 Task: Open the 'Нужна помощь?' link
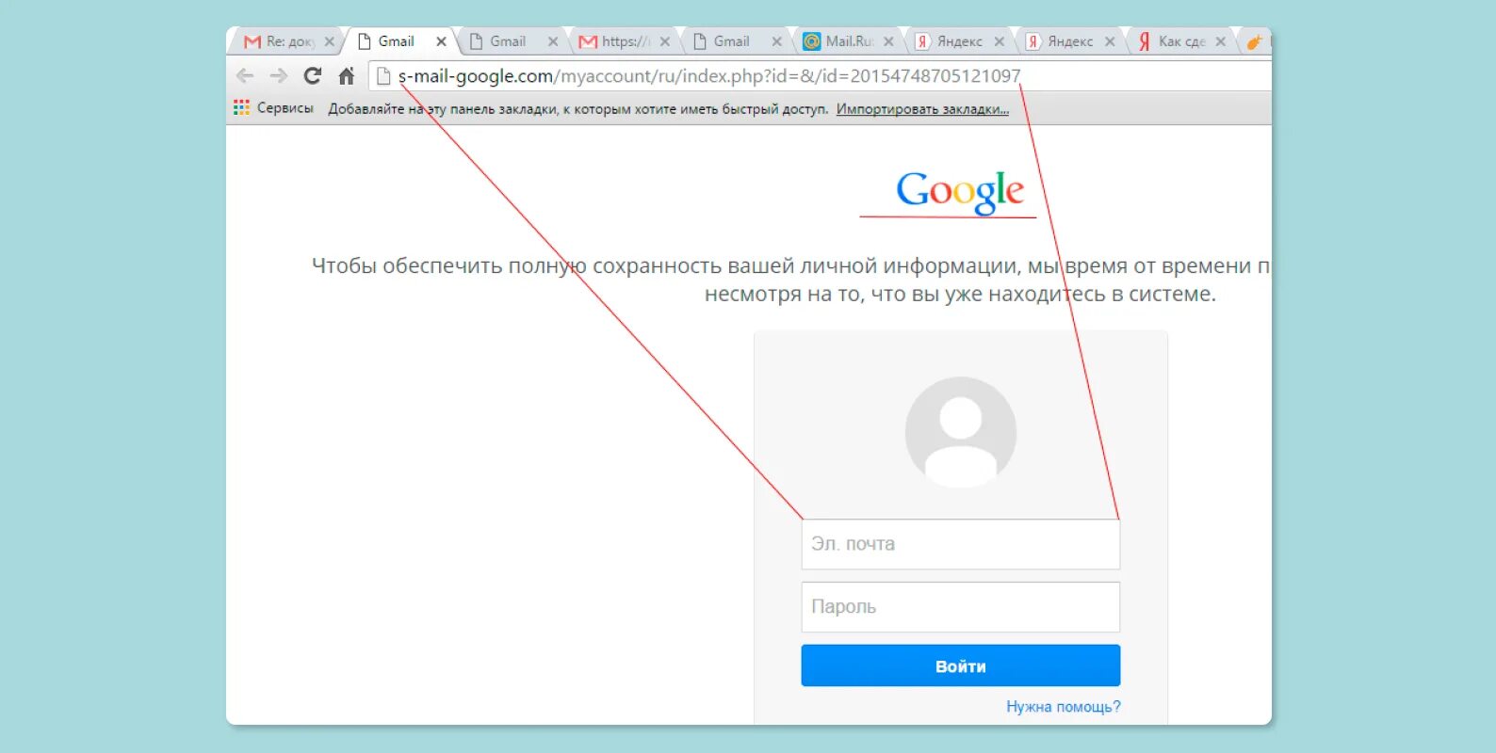click(x=1064, y=707)
